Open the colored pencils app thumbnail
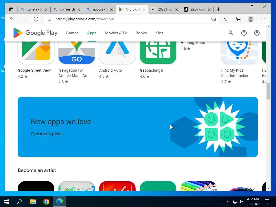This screenshot has width=276, height=207. click(x=199, y=186)
